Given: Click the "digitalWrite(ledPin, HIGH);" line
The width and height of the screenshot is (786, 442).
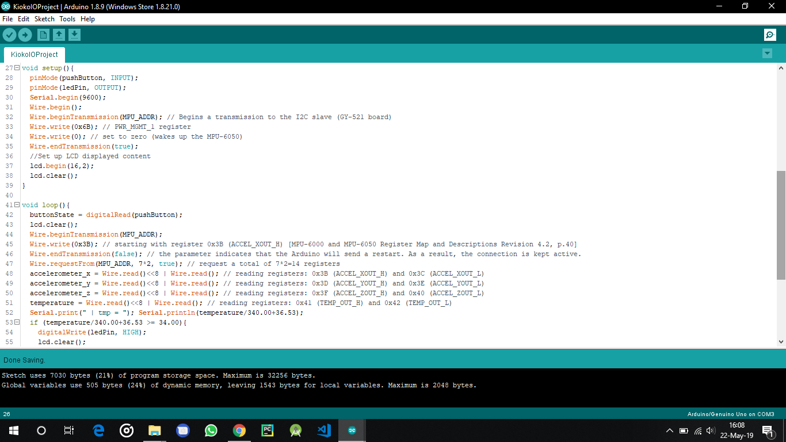Looking at the screenshot, I should [92, 332].
